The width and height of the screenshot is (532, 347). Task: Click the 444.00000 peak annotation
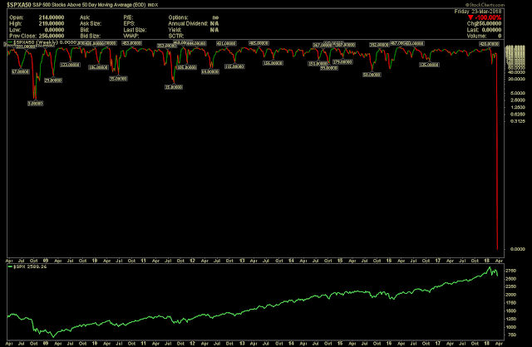coord(196,43)
